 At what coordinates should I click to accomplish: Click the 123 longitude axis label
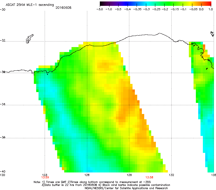click(x=45, y=175)
